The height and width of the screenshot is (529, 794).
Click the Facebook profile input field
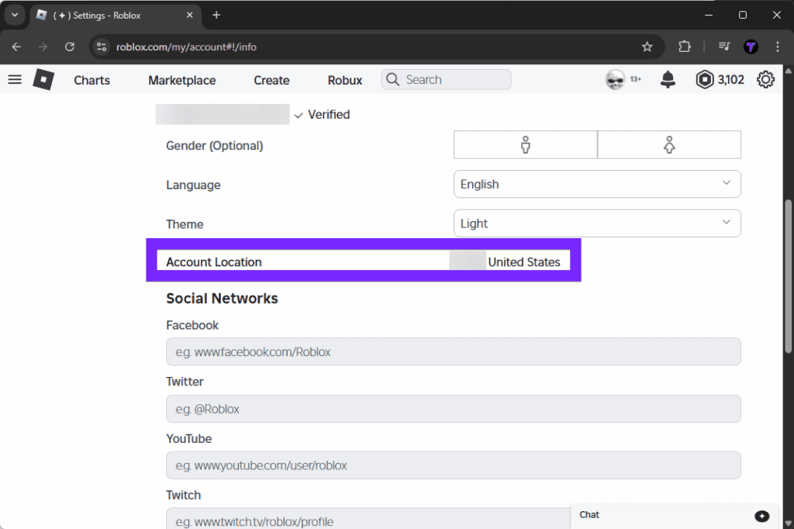pos(453,351)
